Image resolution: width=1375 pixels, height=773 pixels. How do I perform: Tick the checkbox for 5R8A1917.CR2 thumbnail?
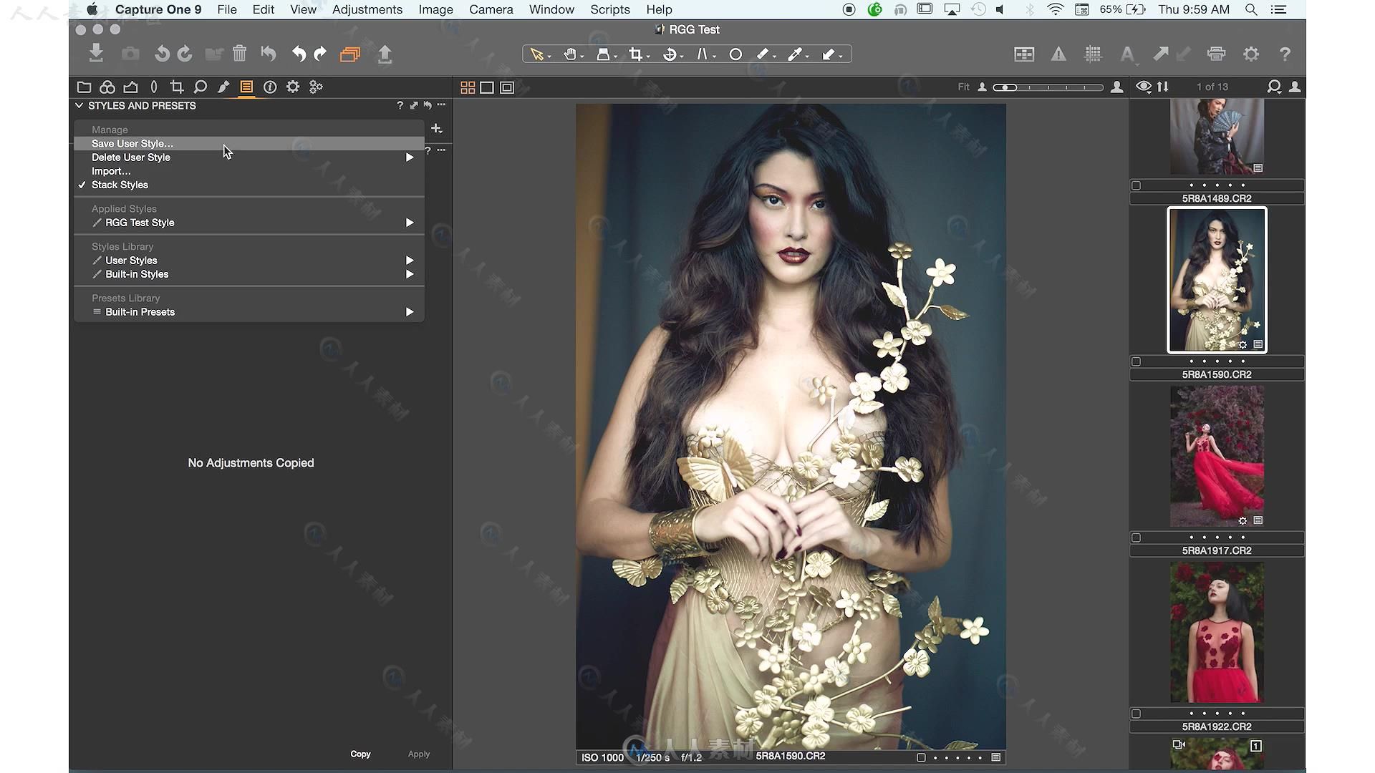[x=1136, y=538]
